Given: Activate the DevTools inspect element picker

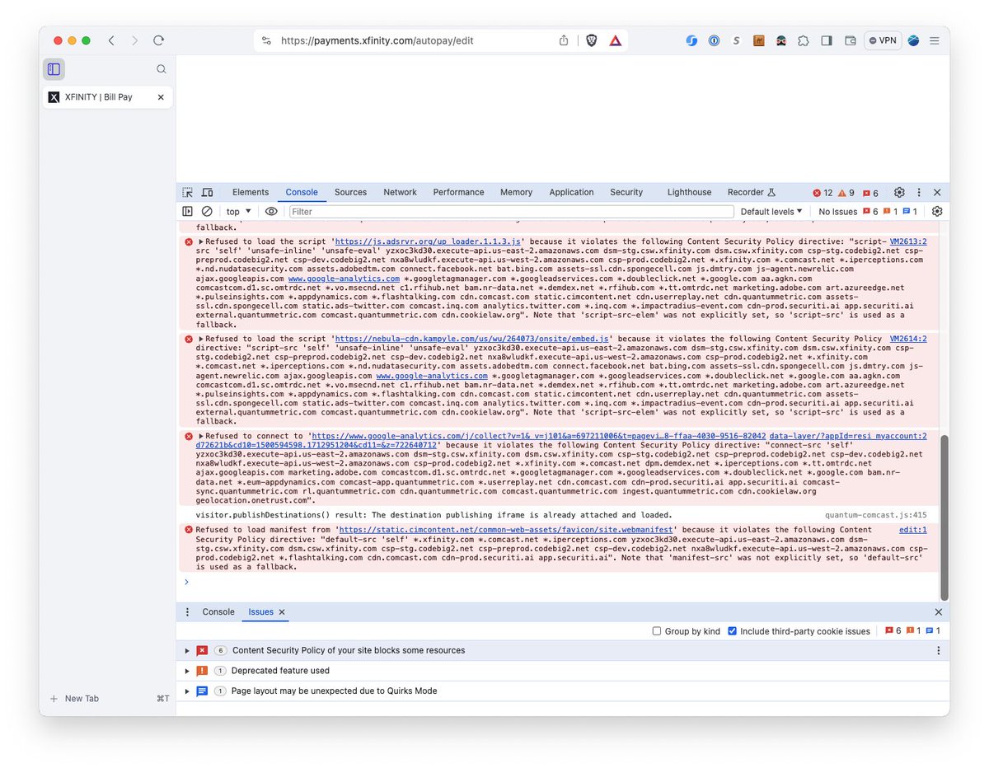Looking at the screenshot, I should 188,192.
